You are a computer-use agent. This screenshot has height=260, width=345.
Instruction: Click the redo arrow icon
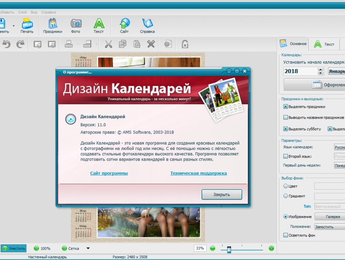(20, 44)
